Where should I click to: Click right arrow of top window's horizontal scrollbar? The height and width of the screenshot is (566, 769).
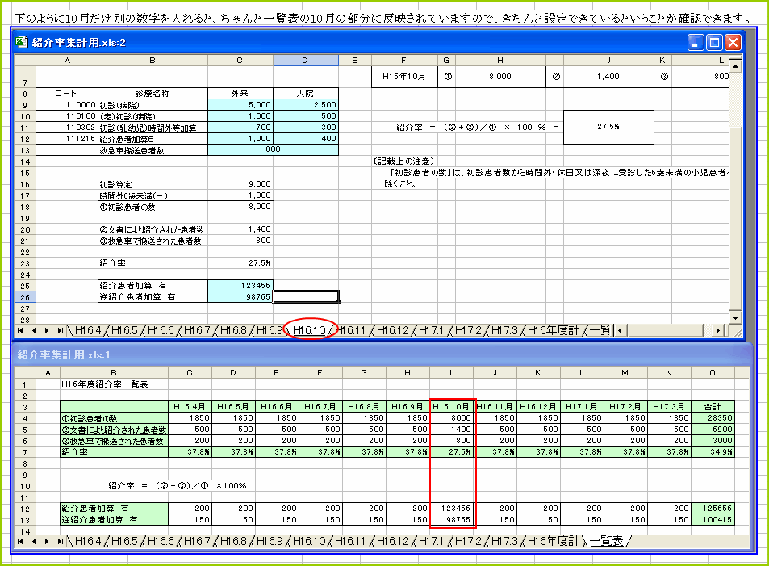point(718,329)
